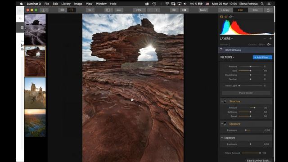The image size is (288, 162).
Task: Click the Place Center button
Action: [246, 93]
